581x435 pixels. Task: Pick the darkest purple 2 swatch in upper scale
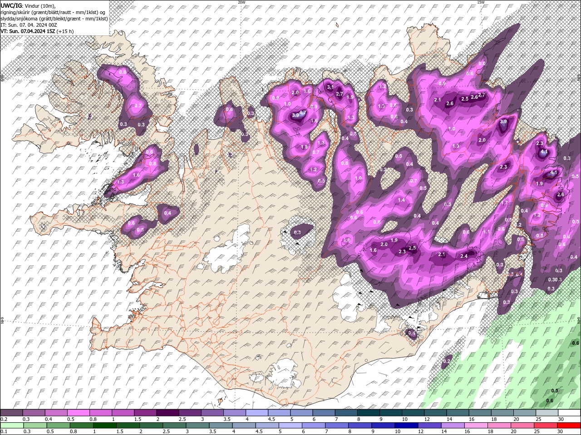[167, 413]
